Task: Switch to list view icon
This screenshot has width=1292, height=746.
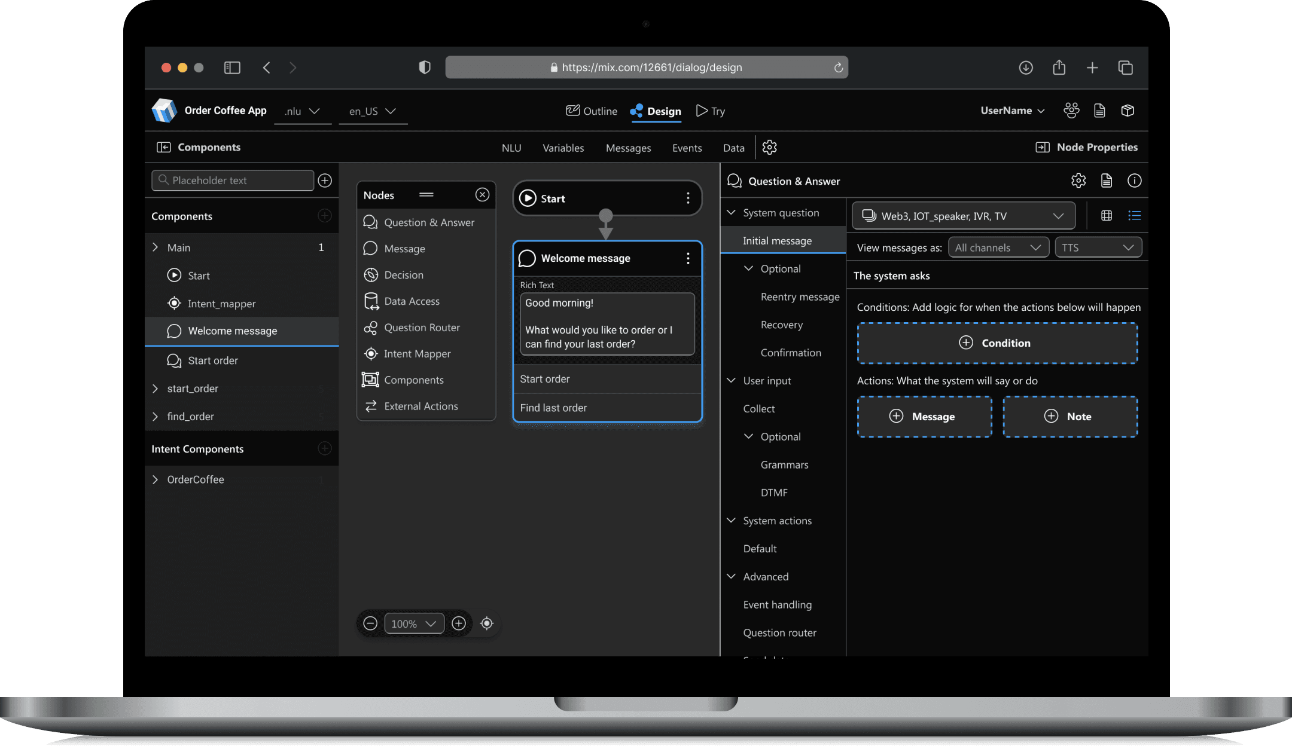Action: coord(1134,216)
